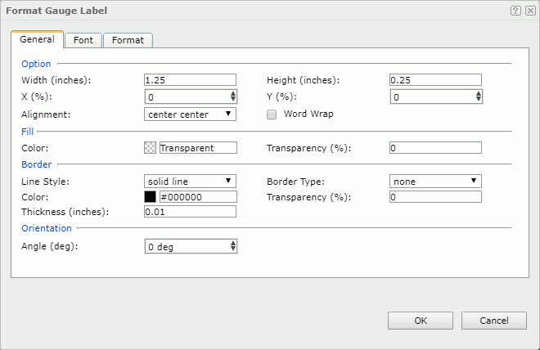Close the Format Gauge Label dialog
The image size is (540, 350).
529,11
